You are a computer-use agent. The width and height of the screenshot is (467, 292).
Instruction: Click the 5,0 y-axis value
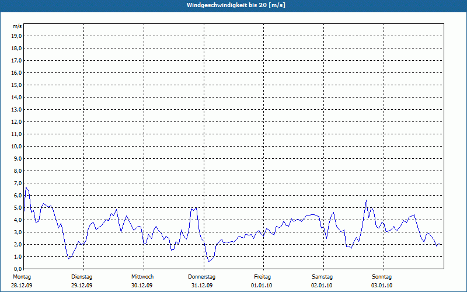coord(18,208)
